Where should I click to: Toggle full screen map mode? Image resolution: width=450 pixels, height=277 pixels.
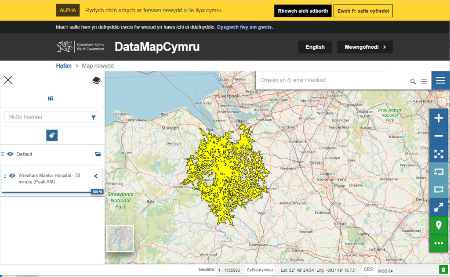(x=439, y=208)
